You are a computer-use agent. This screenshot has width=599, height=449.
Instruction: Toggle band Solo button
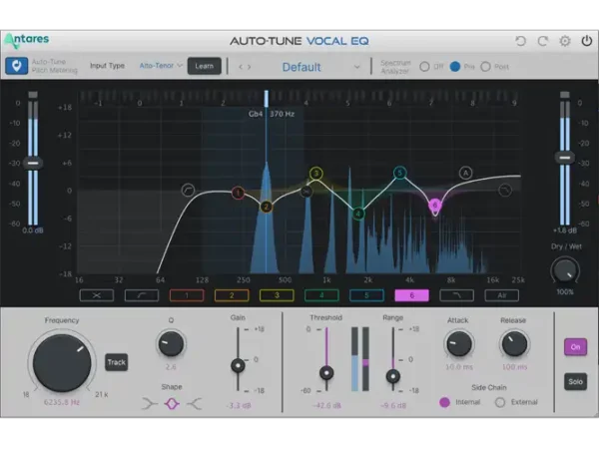575,381
